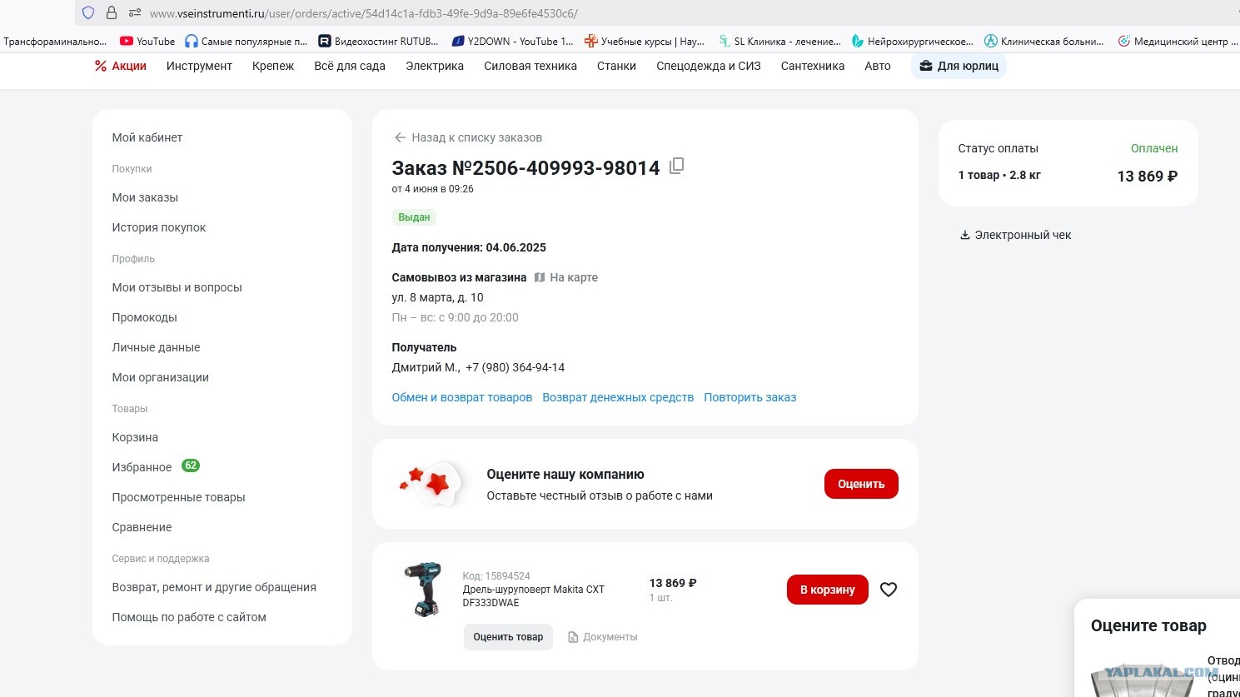Open the Станки category
Image resolution: width=1240 pixels, height=697 pixels.
pos(616,66)
